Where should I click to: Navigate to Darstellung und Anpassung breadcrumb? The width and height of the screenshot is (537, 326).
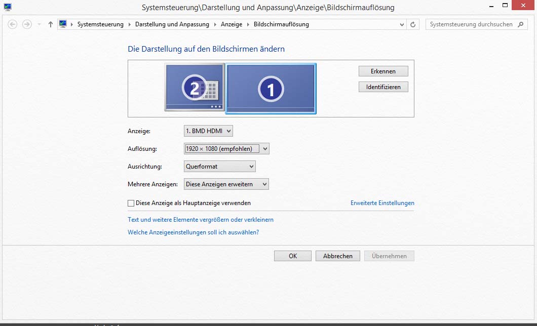point(172,24)
